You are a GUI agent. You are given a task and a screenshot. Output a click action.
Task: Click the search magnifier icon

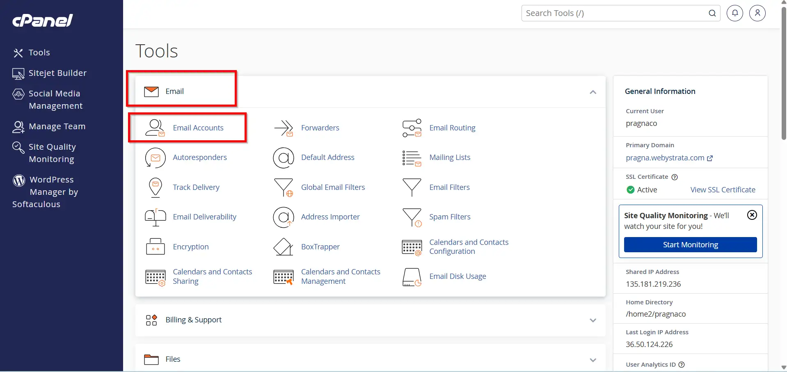[712, 13]
